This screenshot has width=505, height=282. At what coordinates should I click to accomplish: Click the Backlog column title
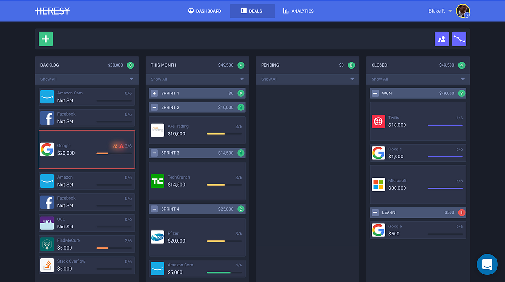point(50,65)
